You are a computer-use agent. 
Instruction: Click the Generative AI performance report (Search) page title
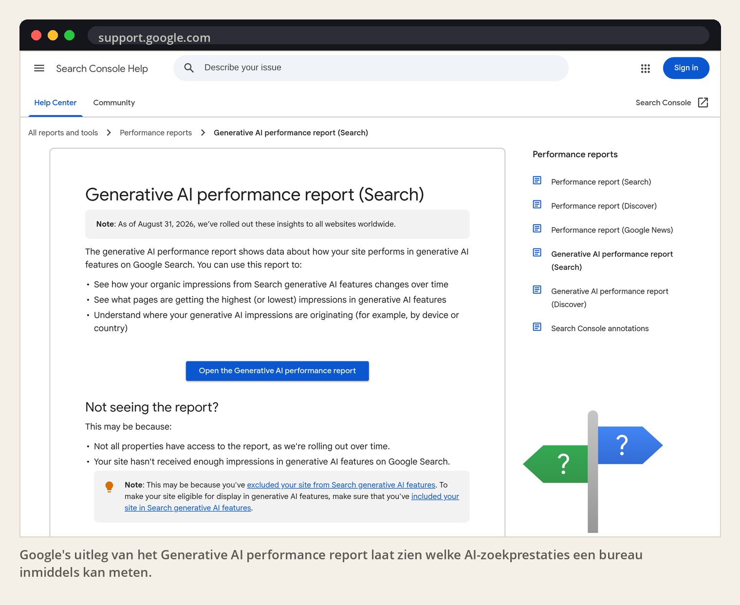tap(255, 195)
